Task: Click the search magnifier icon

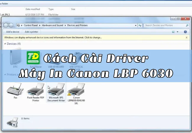Action: click(x=187, y=25)
